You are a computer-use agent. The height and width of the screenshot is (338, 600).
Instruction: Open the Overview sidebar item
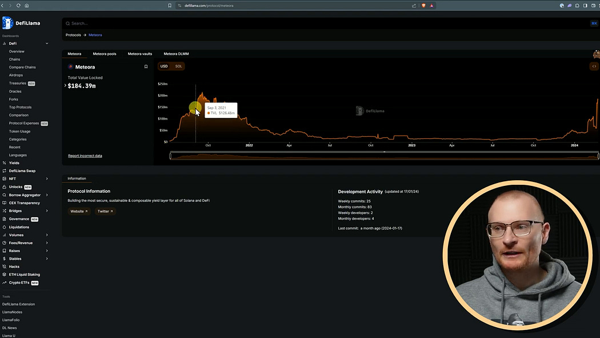tap(17, 51)
